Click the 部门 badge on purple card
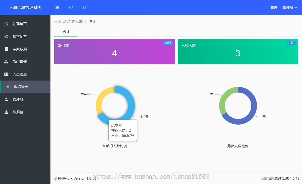Image resolution: width=302 pixels, height=184 pixels. pyautogui.click(x=168, y=43)
